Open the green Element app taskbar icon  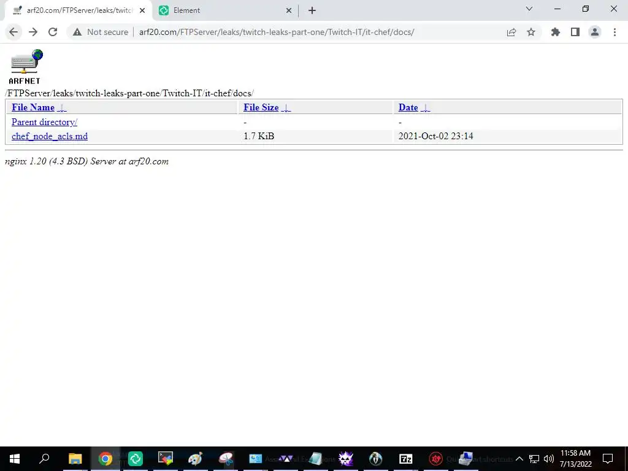pos(136,459)
